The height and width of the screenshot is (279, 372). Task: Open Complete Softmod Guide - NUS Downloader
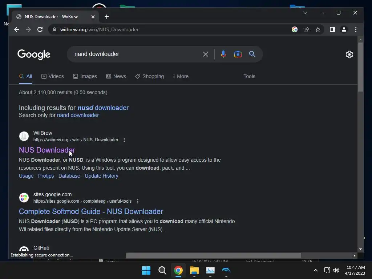(91, 211)
